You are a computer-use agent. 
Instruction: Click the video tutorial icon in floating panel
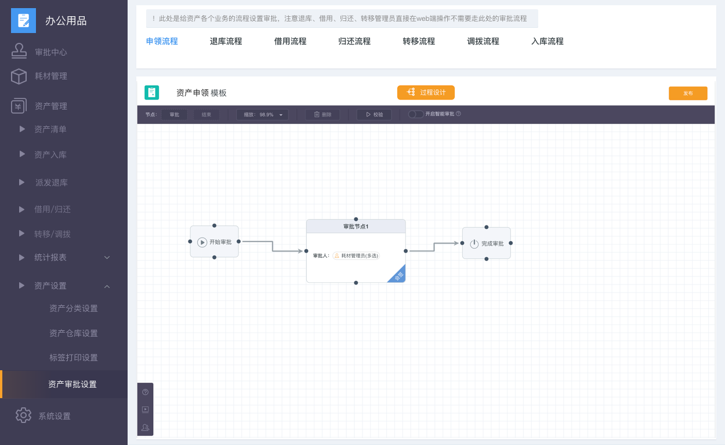pyautogui.click(x=145, y=410)
